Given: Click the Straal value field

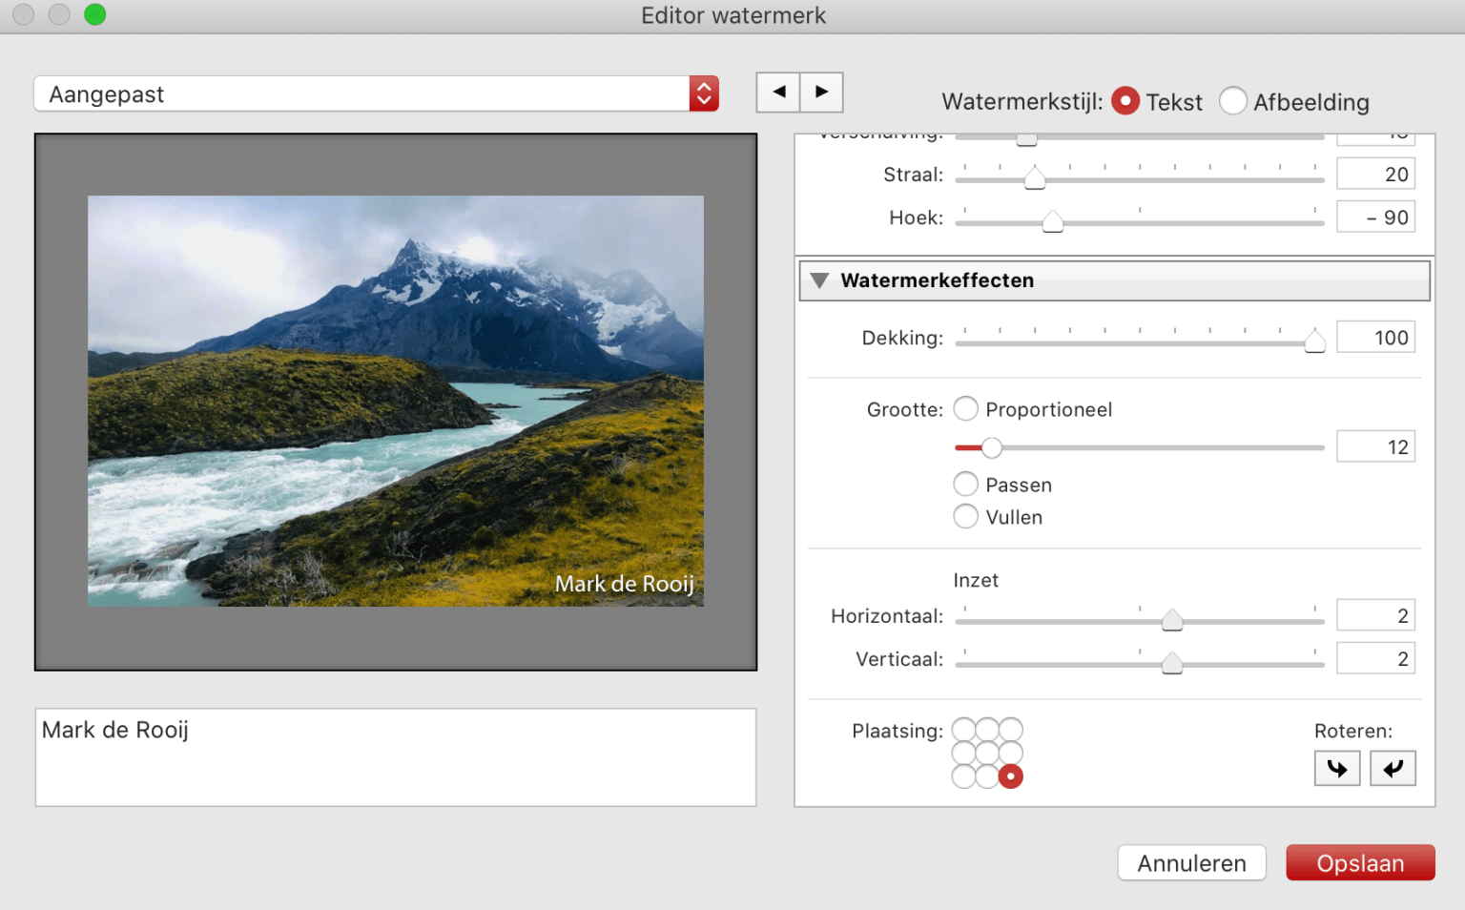Looking at the screenshot, I should [1375, 175].
